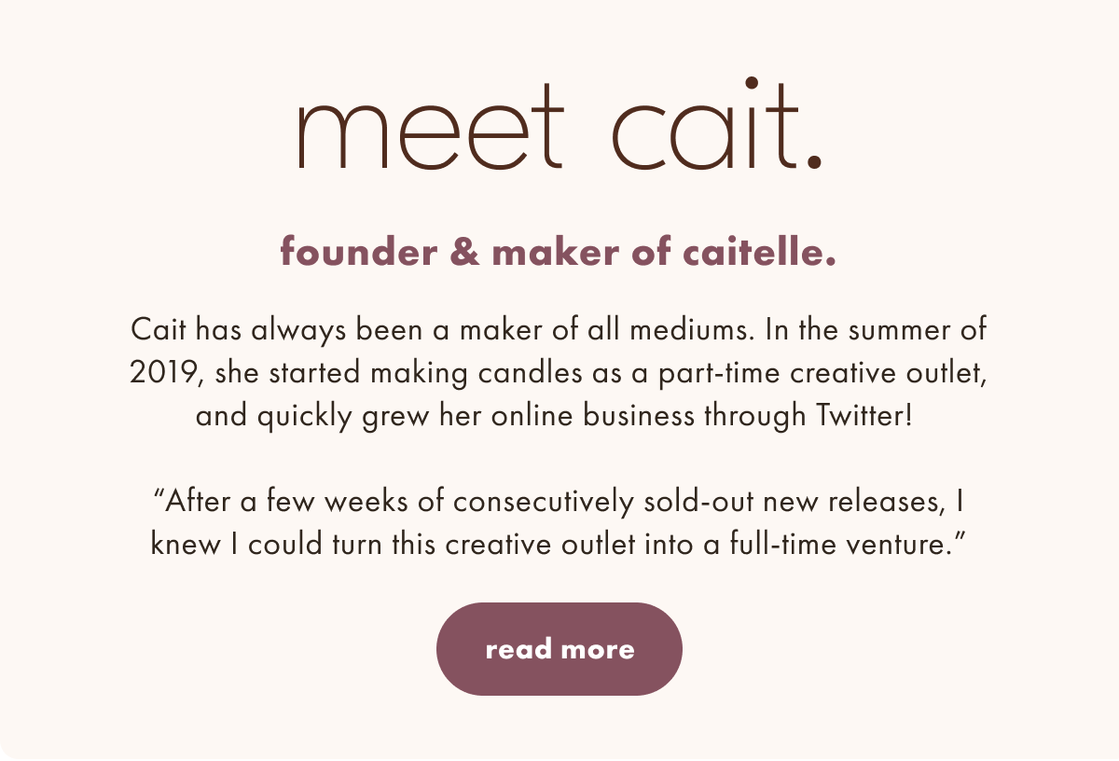
Task: Click the 'founder & maker of caitelle.' subtitle
Action: click(559, 252)
